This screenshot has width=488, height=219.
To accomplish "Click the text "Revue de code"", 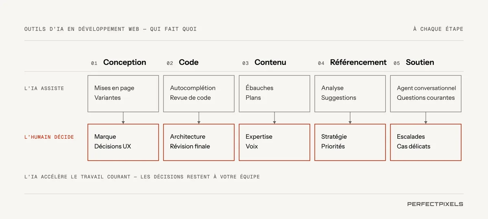I will tap(190, 98).
